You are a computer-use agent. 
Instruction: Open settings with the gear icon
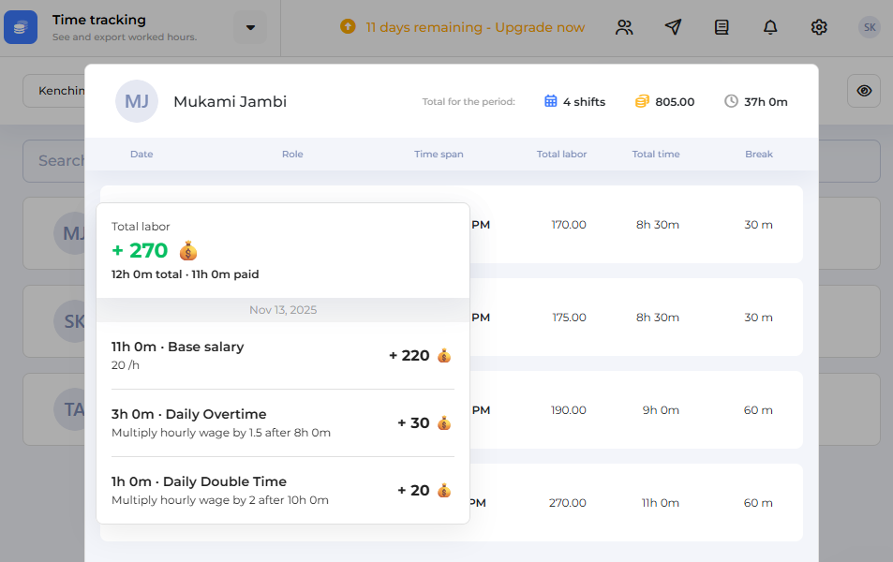click(819, 27)
